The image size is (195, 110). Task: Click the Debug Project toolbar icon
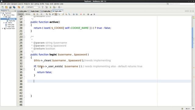click(54, 7)
